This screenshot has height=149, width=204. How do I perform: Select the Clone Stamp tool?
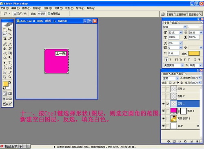click(x=5, y=48)
